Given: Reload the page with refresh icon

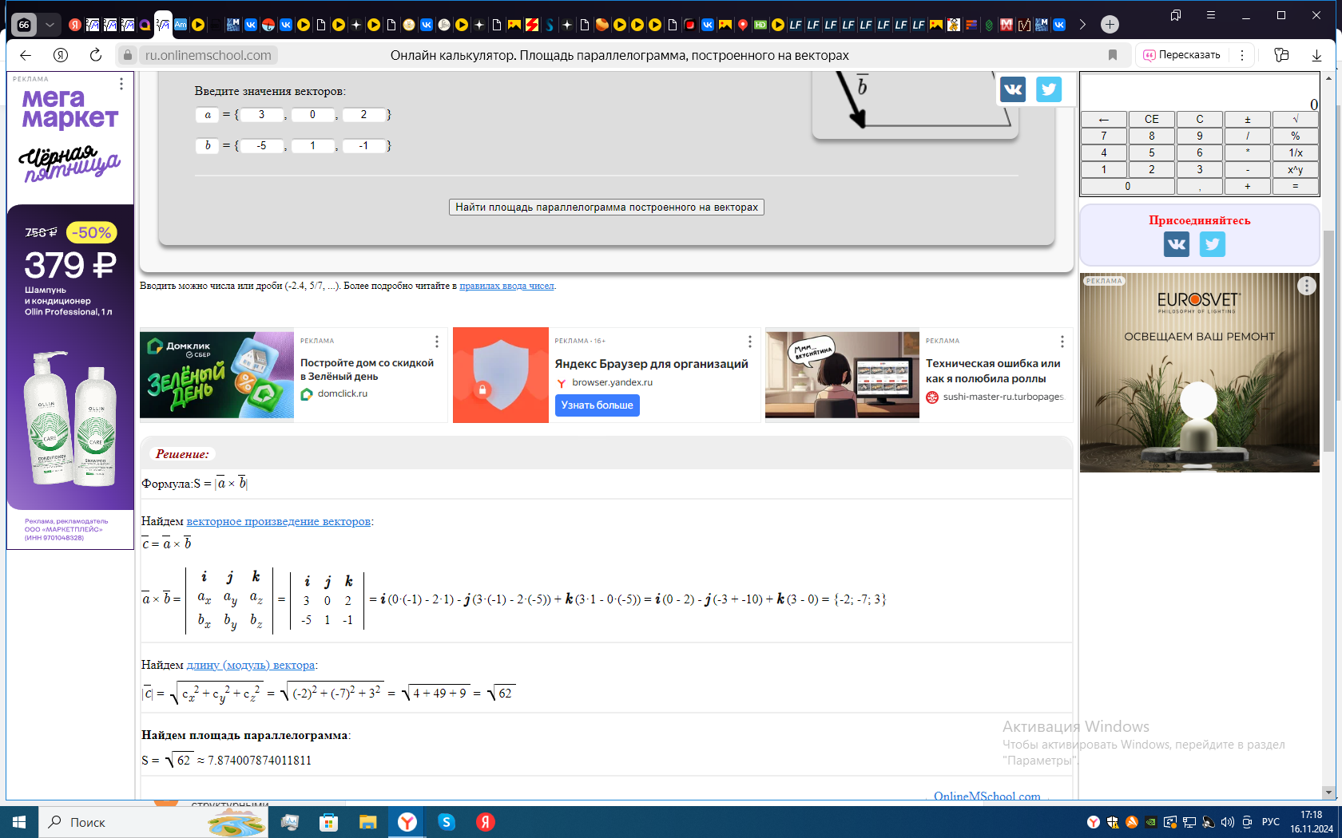Looking at the screenshot, I should (x=95, y=55).
